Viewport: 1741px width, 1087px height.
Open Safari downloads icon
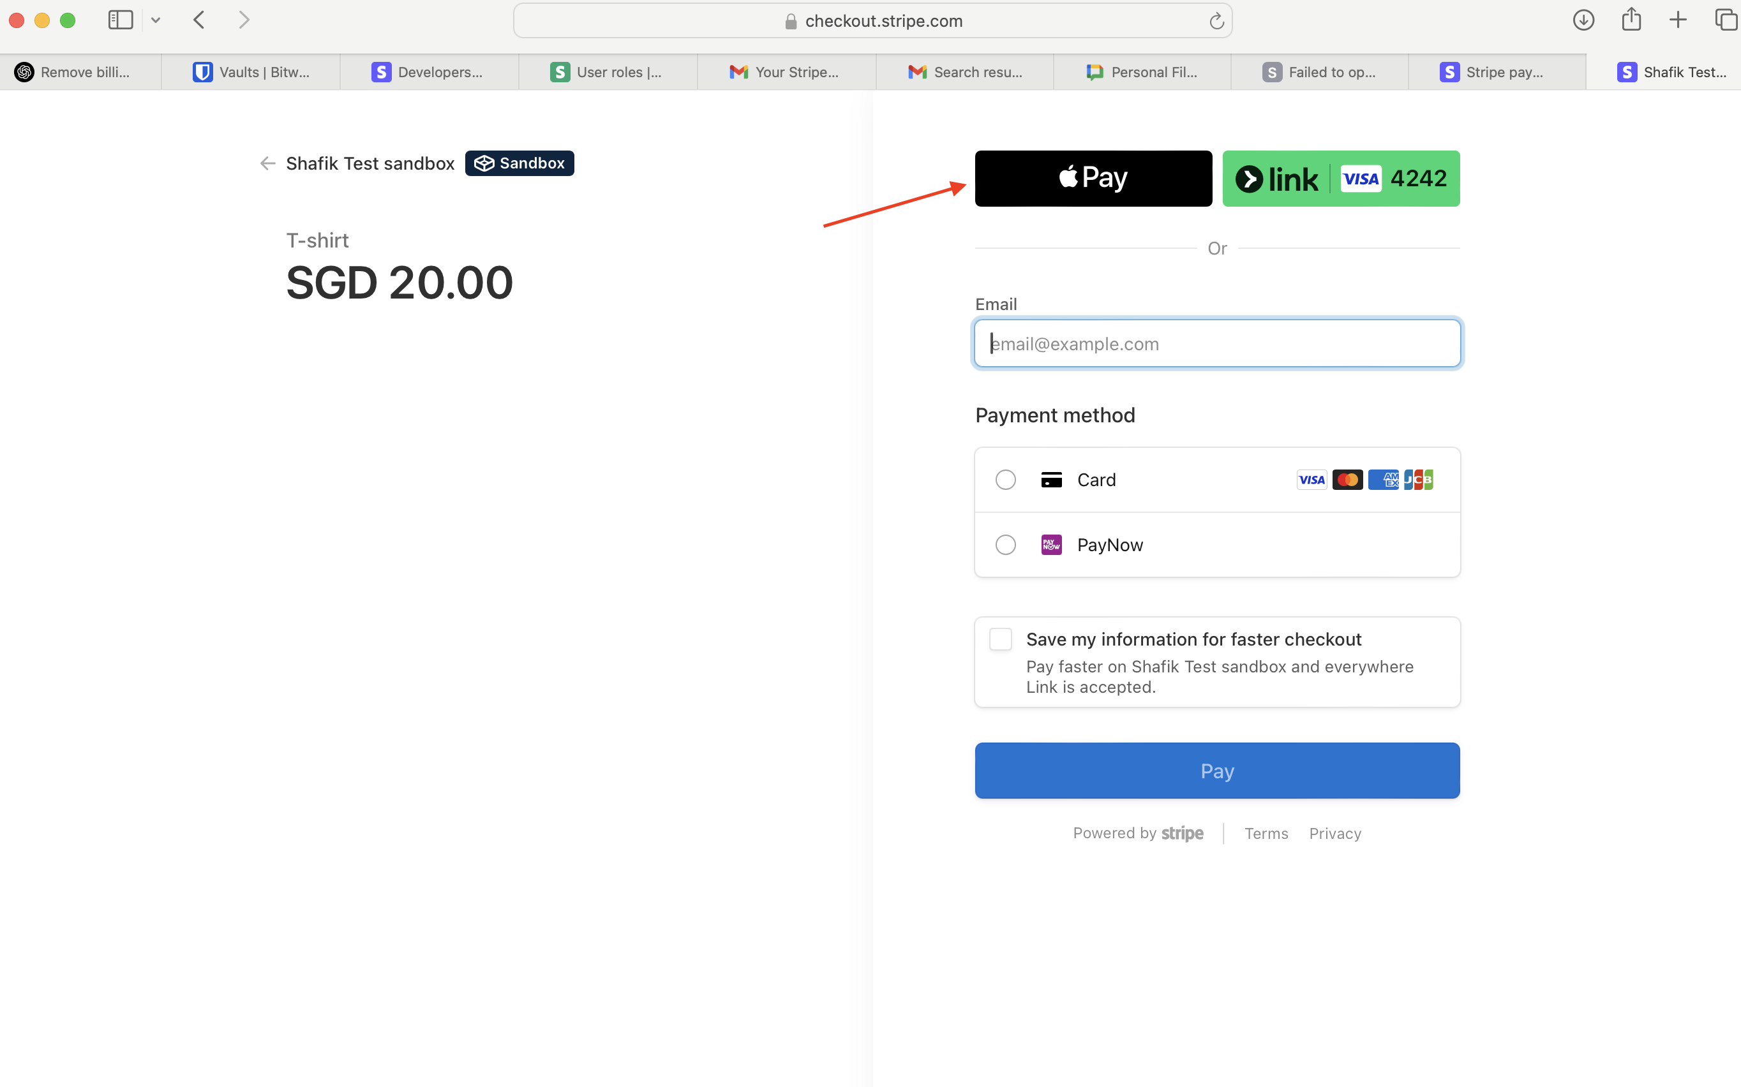[1583, 20]
